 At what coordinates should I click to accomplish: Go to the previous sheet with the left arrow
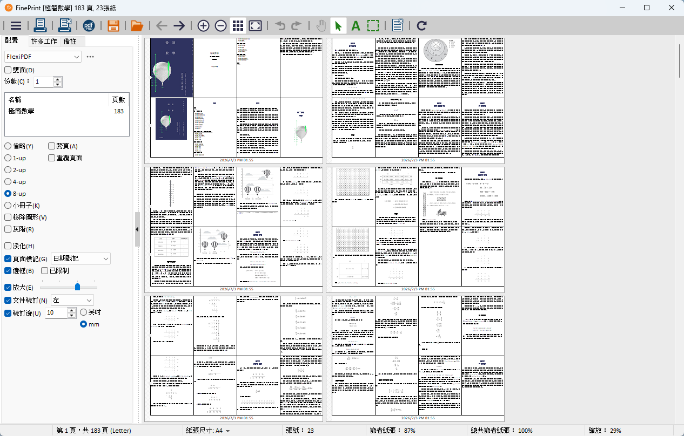tap(162, 25)
